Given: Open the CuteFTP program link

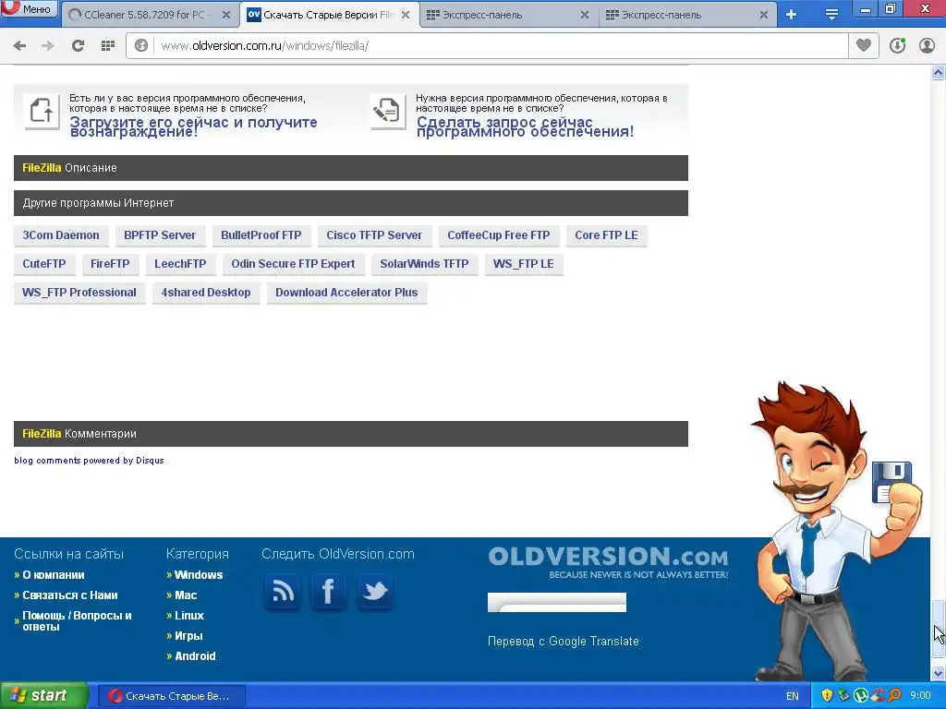Looking at the screenshot, I should tap(44, 263).
